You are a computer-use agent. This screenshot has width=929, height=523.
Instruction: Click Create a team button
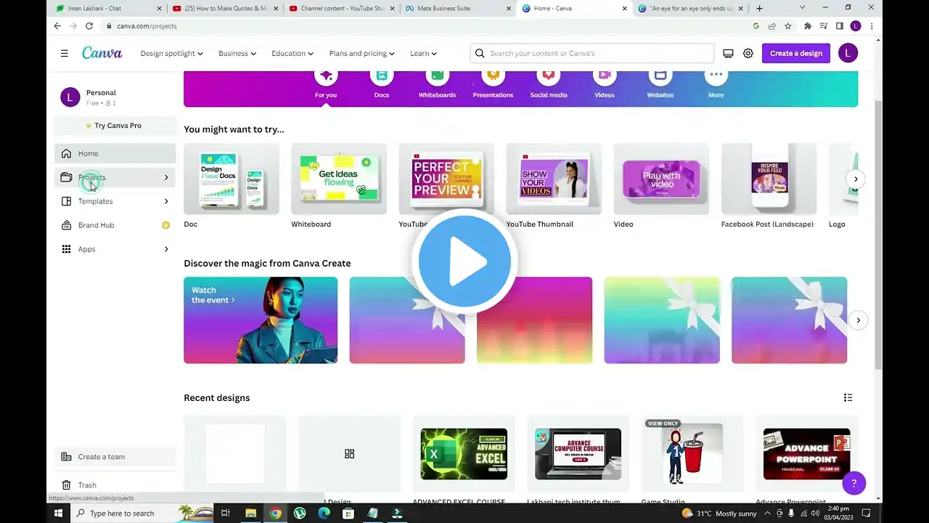[x=115, y=457]
